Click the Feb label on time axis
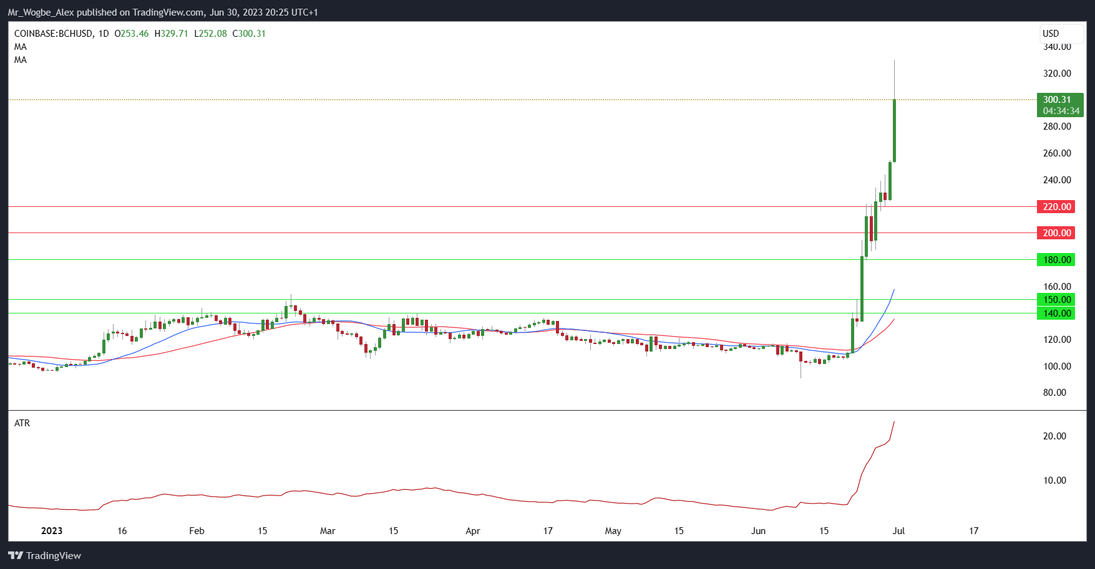The image size is (1095, 569). click(x=197, y=531)
